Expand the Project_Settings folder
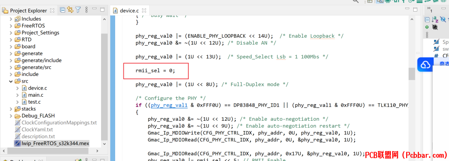The height and width of the screenshot is (161, 449). pyautogui.click(x=11, y=33)
